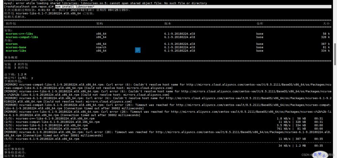Click the vertical scrollbar thumb on right

pyautogui.click(x=335, y=54)
